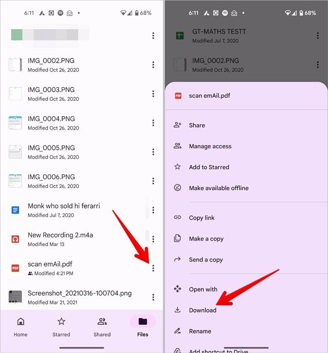Tap the PDF icon of scan emAil.pdf in the file list
This screenshot has width=328, height=353.
click(x=16, y=268)
